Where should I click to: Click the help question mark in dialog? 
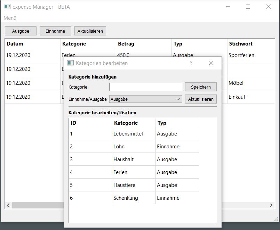[191, 63]
